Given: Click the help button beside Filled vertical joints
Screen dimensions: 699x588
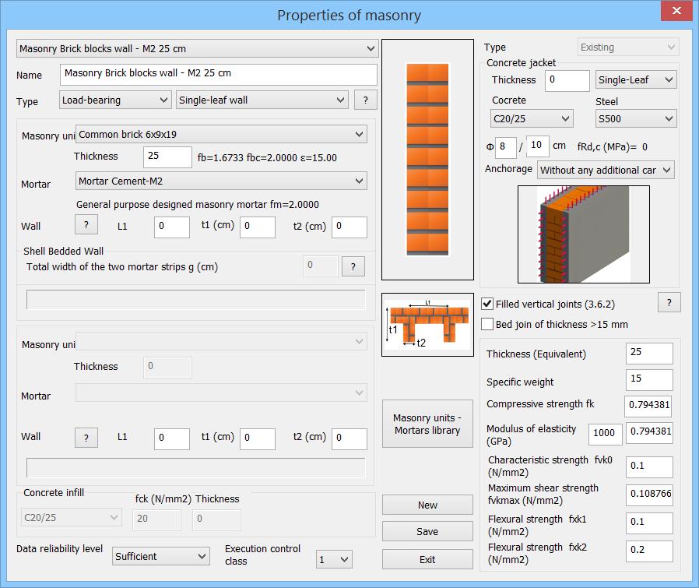Looking at the screenshot, I should [669, 302].
